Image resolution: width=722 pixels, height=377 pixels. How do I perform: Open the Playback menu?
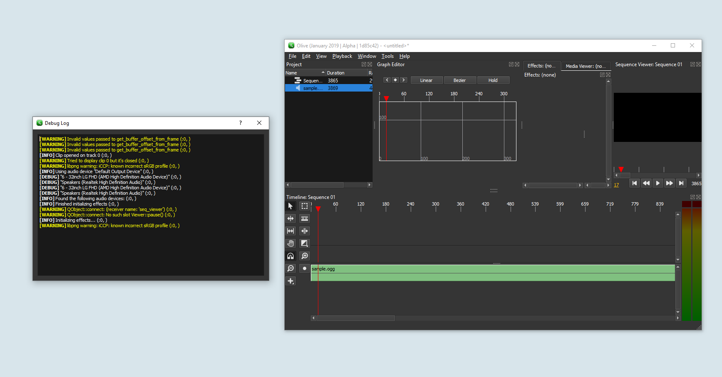(x=342, y=56)
